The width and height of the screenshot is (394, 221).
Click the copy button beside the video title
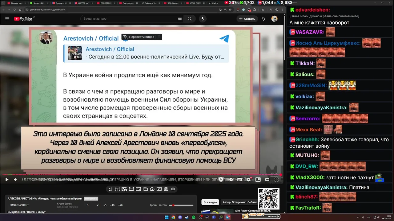91,199
